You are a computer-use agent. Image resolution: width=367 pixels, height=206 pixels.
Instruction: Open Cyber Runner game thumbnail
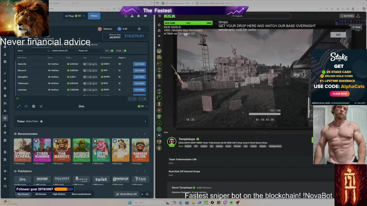point(42,150)
